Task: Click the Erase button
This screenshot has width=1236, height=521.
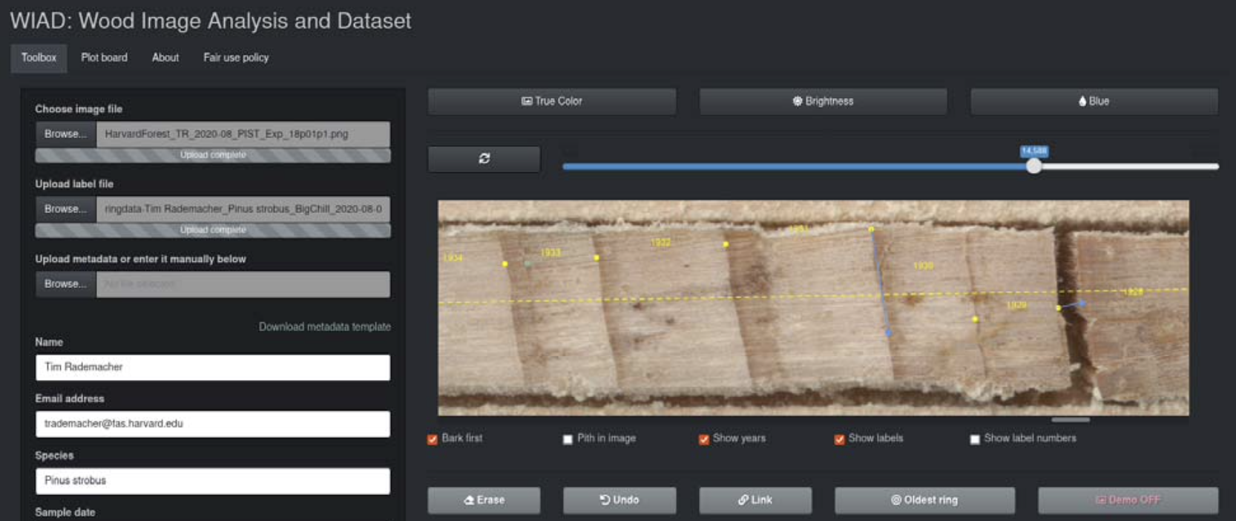Action: pyautogui.click(x=484, y=500)
